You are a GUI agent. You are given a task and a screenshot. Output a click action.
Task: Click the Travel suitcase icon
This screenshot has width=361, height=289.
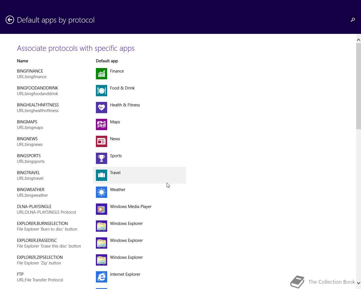tap(102, 175)
